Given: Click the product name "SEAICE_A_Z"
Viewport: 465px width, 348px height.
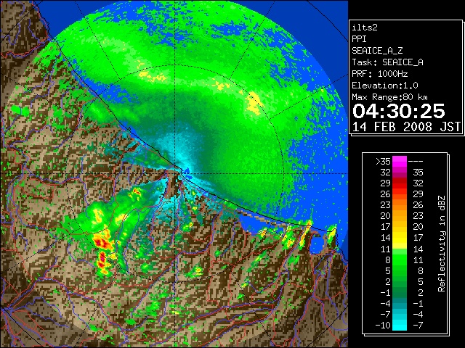Looking at the screenshot, I should pos(377,51).
